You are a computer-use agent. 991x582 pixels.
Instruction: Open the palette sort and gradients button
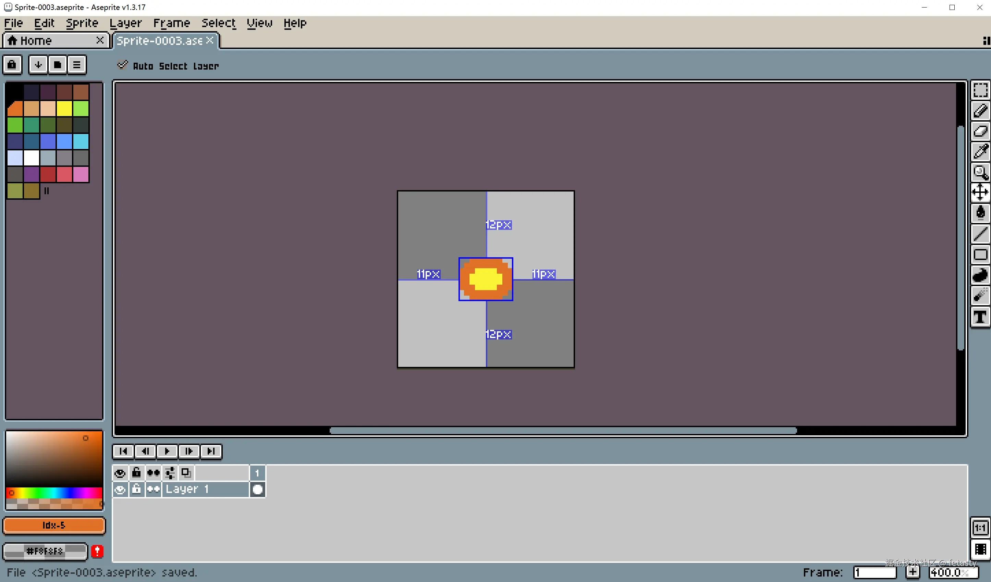(38, 64)
